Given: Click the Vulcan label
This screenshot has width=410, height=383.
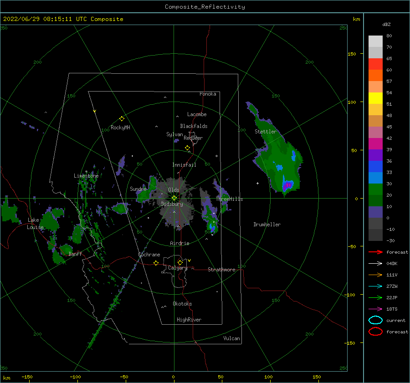Looking at the screenshot, I should 232,338.
